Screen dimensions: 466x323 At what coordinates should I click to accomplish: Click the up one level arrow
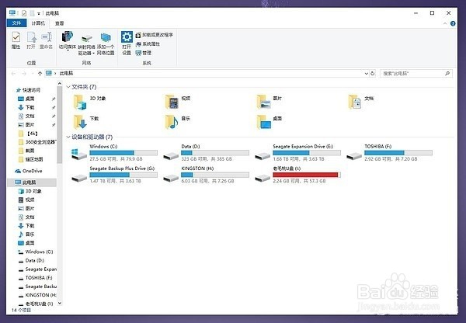(x=40, y=74)
